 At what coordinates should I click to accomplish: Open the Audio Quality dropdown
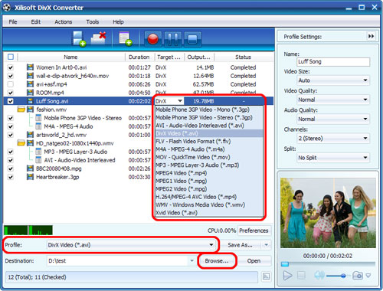[333, 119]
